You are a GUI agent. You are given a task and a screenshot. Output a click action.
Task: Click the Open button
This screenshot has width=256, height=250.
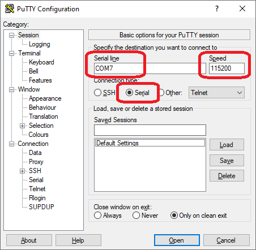(x=177, y=240)
